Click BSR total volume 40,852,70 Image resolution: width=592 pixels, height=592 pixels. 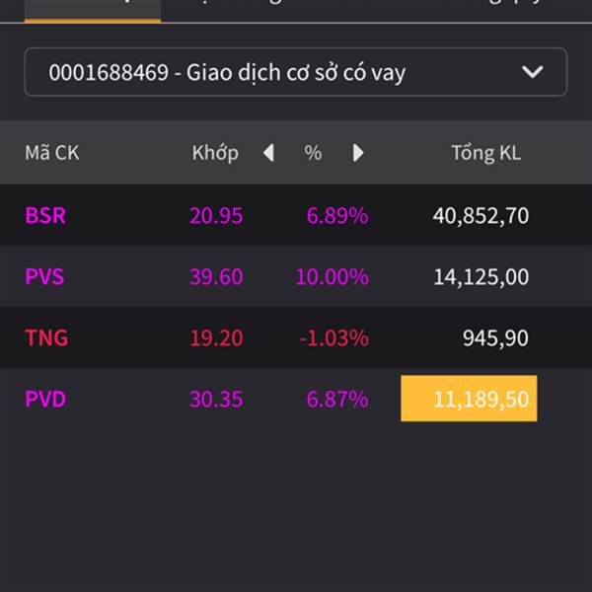(481, 215)
